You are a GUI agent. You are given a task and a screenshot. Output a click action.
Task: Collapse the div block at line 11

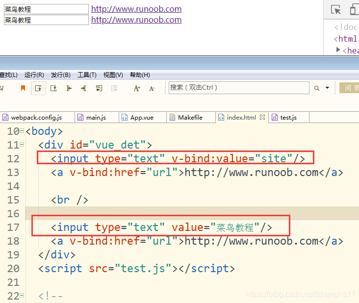pos(22,145)
